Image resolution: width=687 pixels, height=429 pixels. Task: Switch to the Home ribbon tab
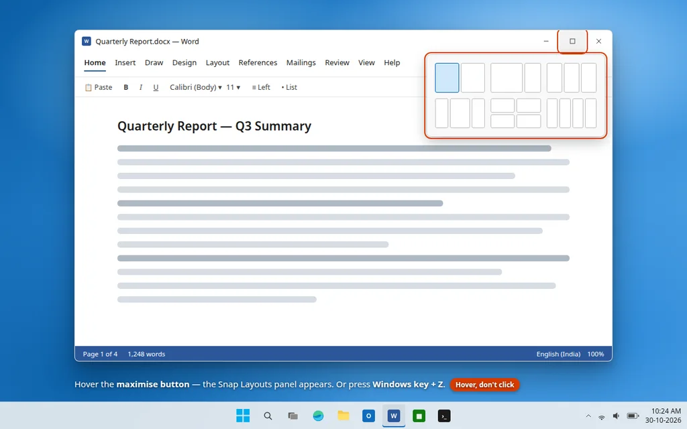95,62
